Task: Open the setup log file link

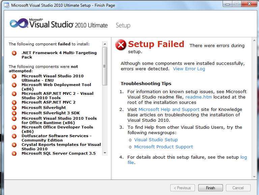Action: click(x=243, y=157)
